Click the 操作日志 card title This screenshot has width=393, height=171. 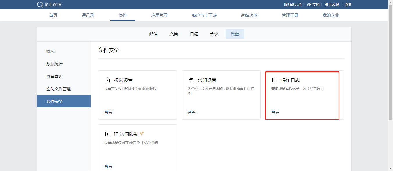(291, 80)
